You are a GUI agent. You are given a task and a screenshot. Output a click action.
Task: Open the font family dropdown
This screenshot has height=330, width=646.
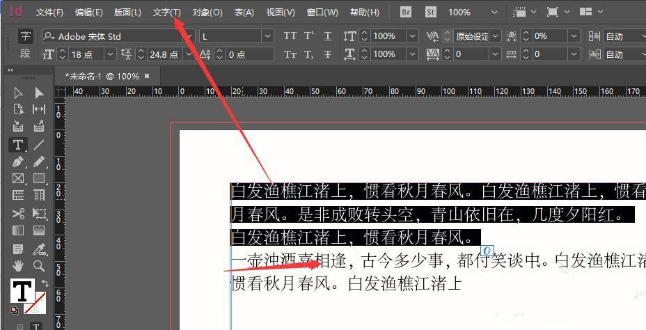point(189,36)
